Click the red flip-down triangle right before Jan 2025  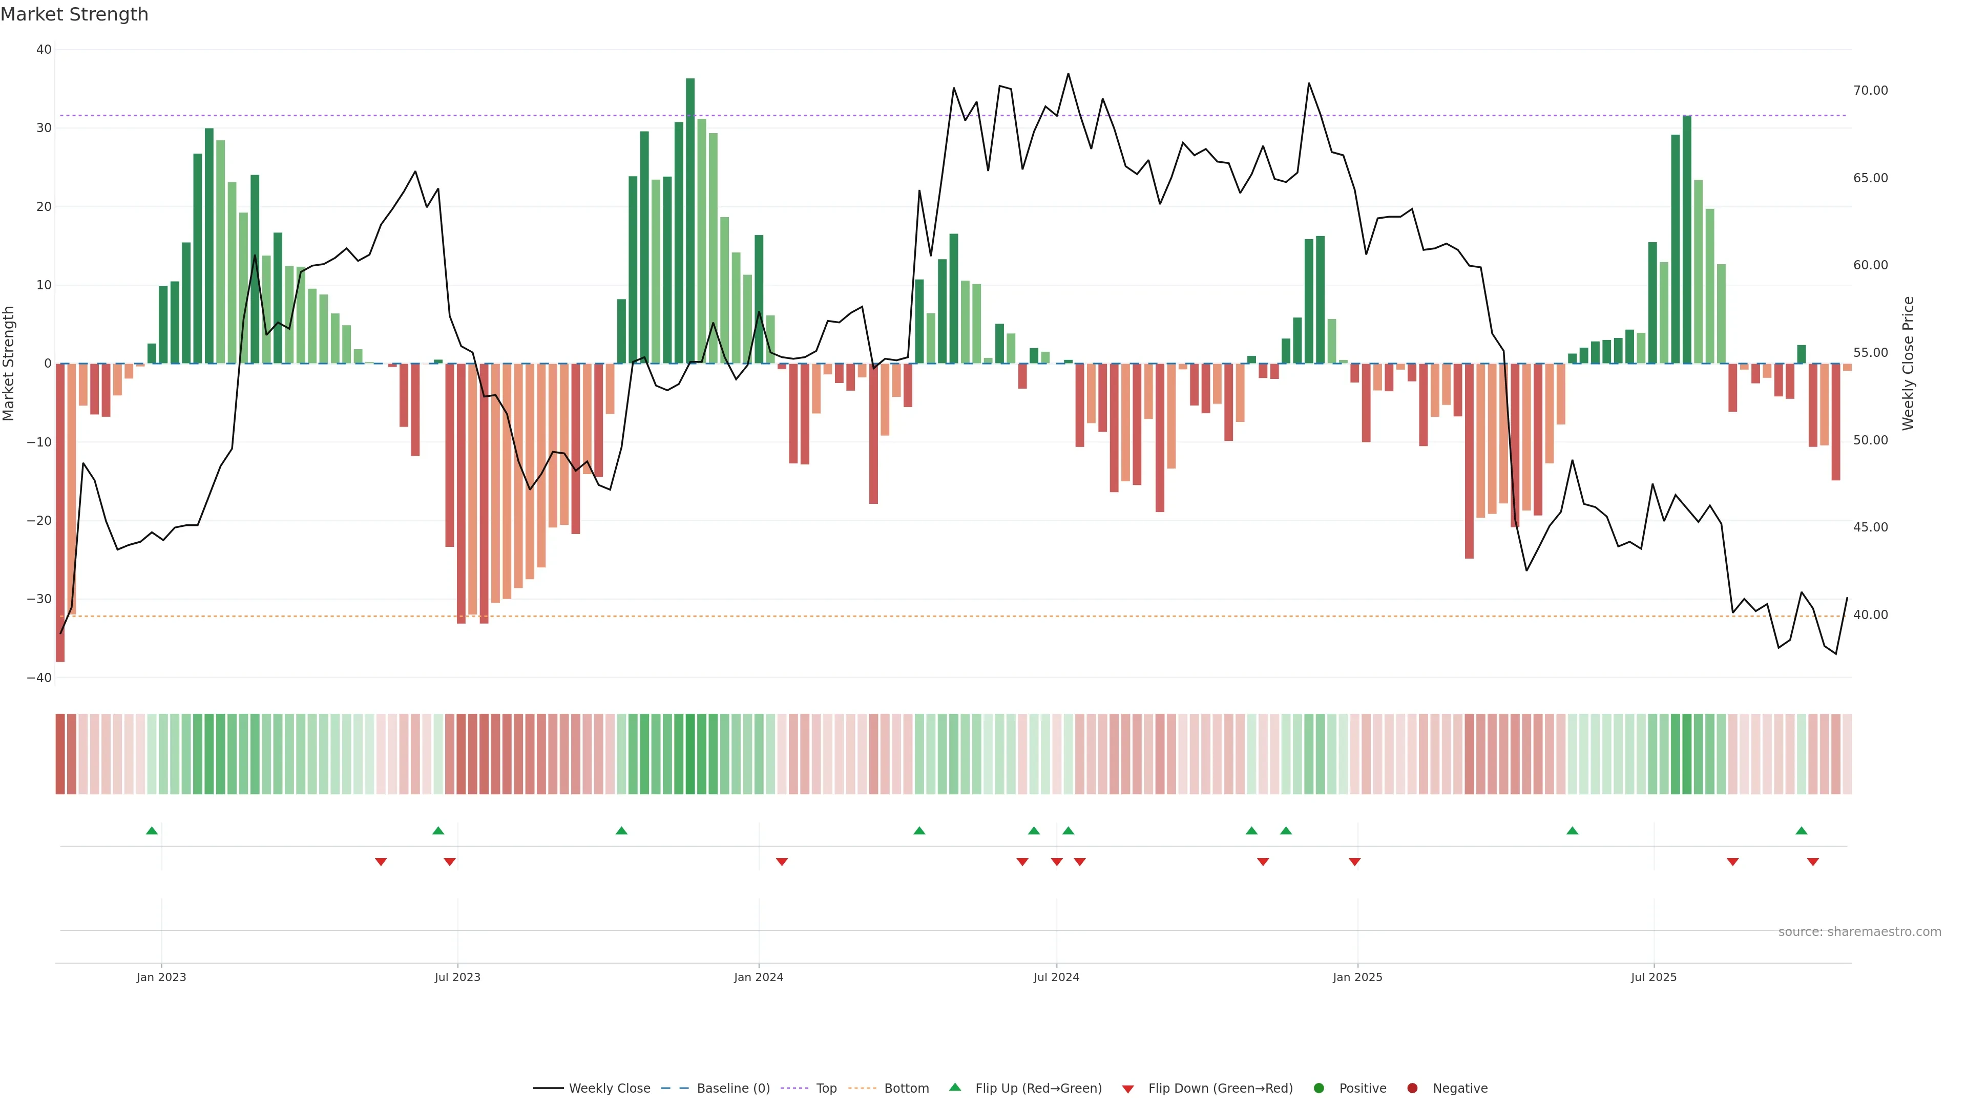(x=1354, y=862)
